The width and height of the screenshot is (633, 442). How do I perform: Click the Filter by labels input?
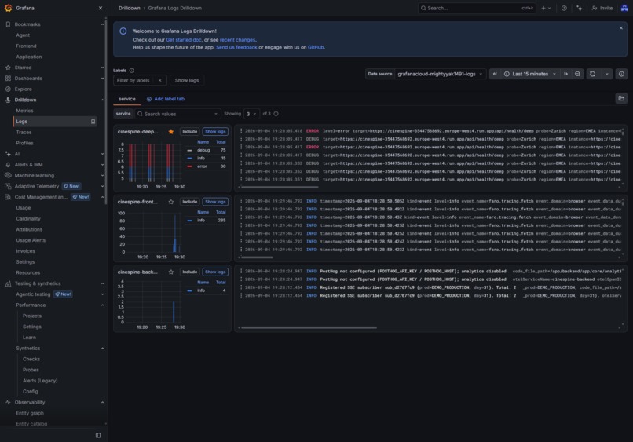click(134, 80)
